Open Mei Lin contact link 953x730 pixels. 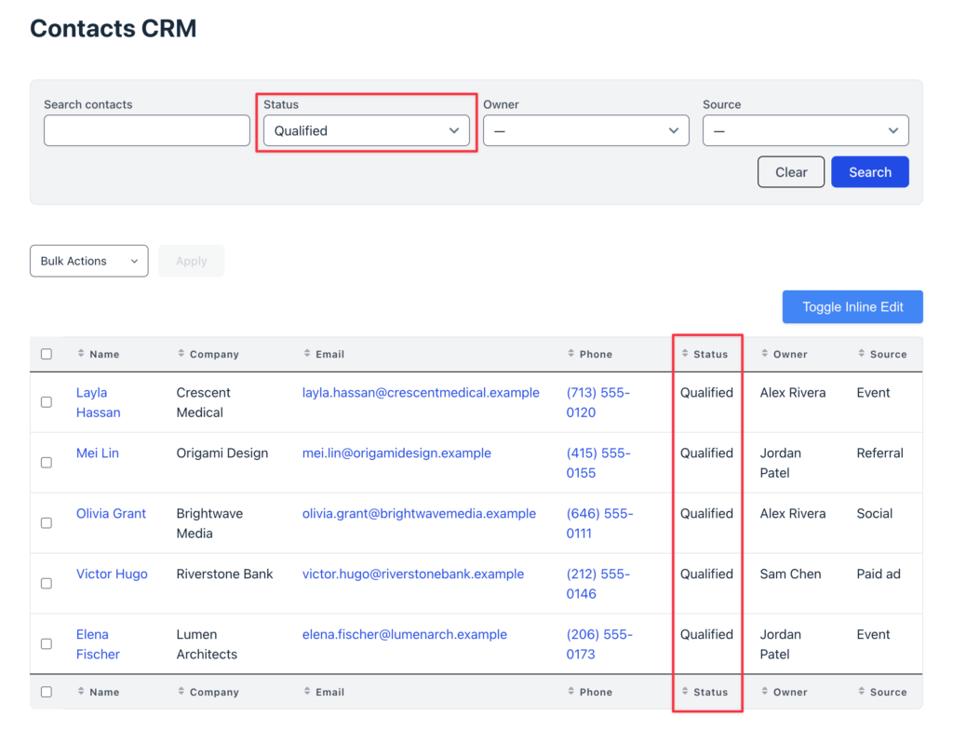(x=97, y=453)
